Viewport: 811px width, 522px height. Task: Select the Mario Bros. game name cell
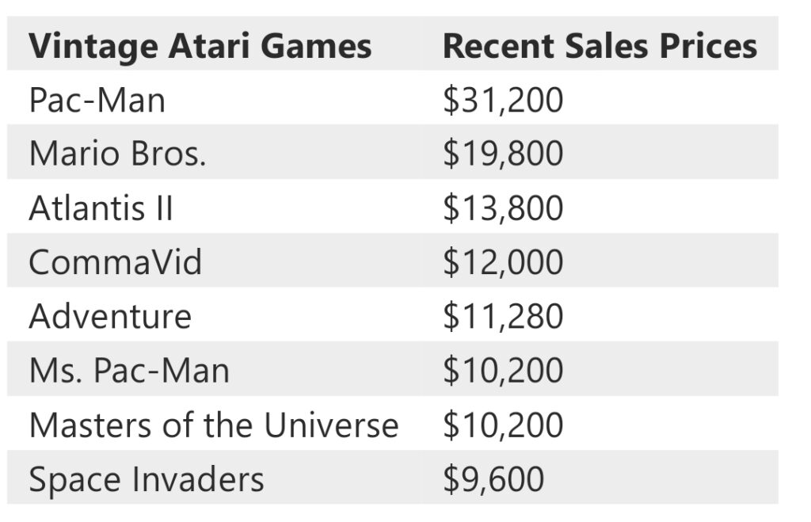coord(117,154)
